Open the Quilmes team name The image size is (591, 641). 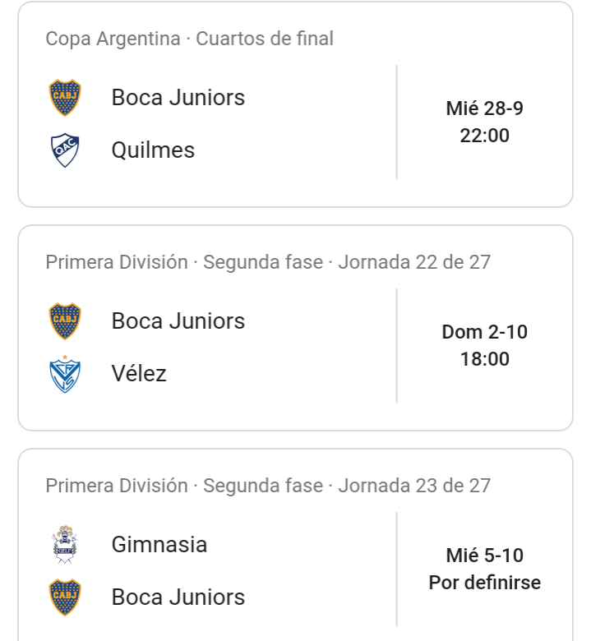tap(153, 150)
